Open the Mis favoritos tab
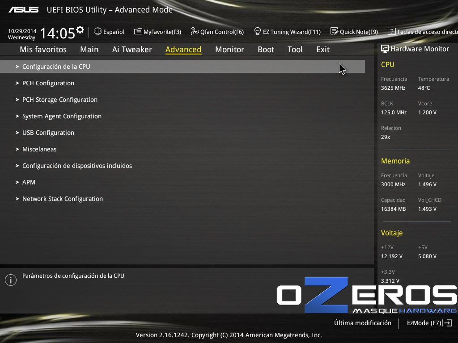 (43, 49)
